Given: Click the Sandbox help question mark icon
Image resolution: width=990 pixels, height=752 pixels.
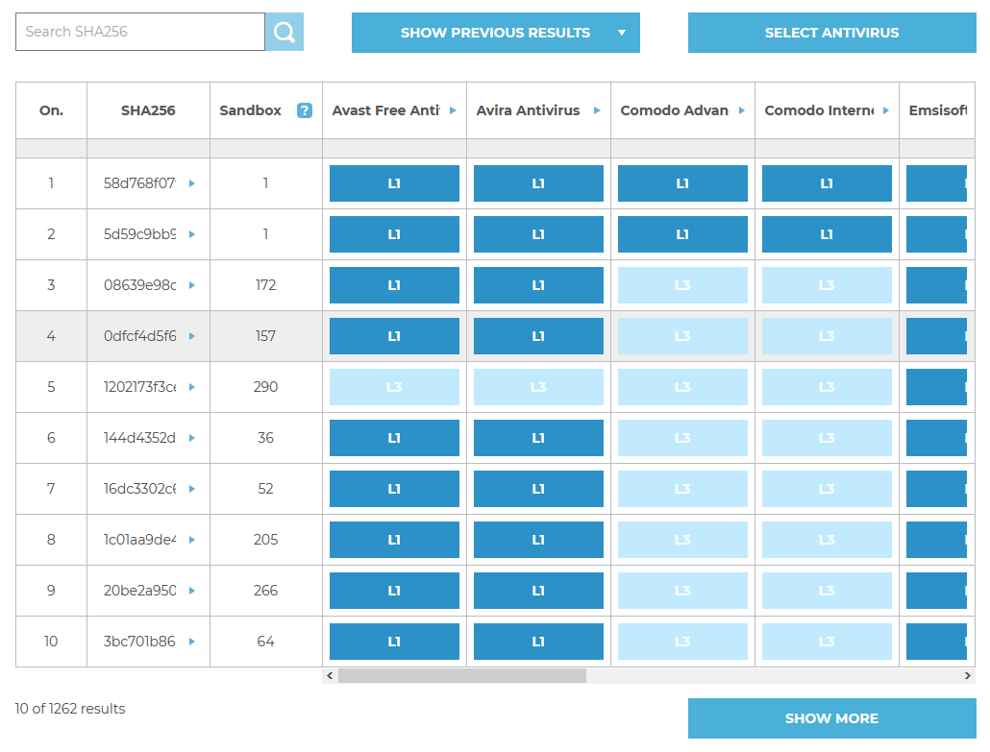Looking at the screenshot, I should point(305,110).
